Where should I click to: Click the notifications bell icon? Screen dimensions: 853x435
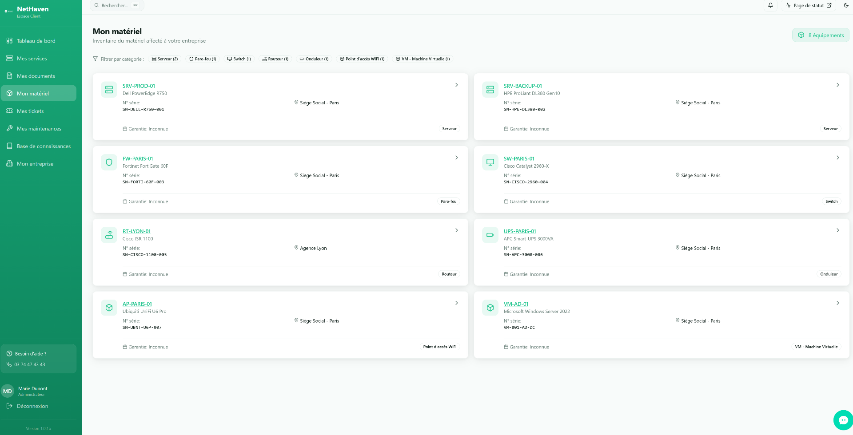pyautogui.click(x=770, y=5)
